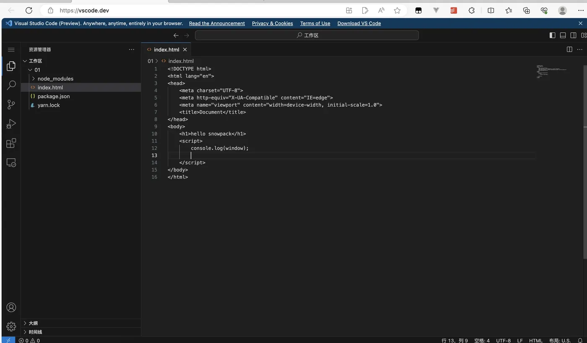Image resolution: width=587 pixels, height=343 pixels.
Task: Select index.html in the file tree
Action: (81, 88)
